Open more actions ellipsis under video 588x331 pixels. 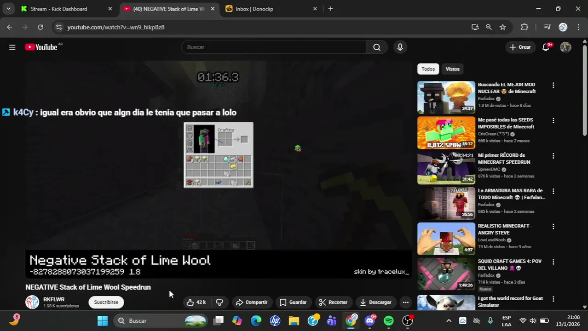pyautogui.click(x=405, y=302)
